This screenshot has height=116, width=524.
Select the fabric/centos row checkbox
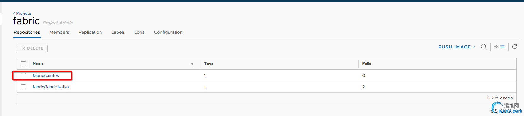coord(23,76)
